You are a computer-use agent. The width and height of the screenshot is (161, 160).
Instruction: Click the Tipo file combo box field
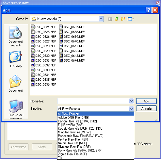click(x=95, y=108)
